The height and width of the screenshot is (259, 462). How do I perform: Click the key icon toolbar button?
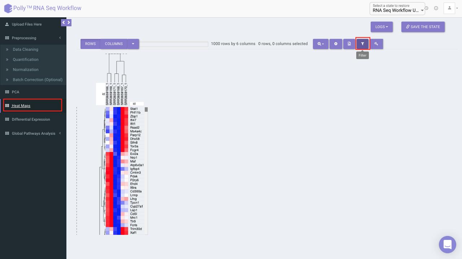click(376, 44)
